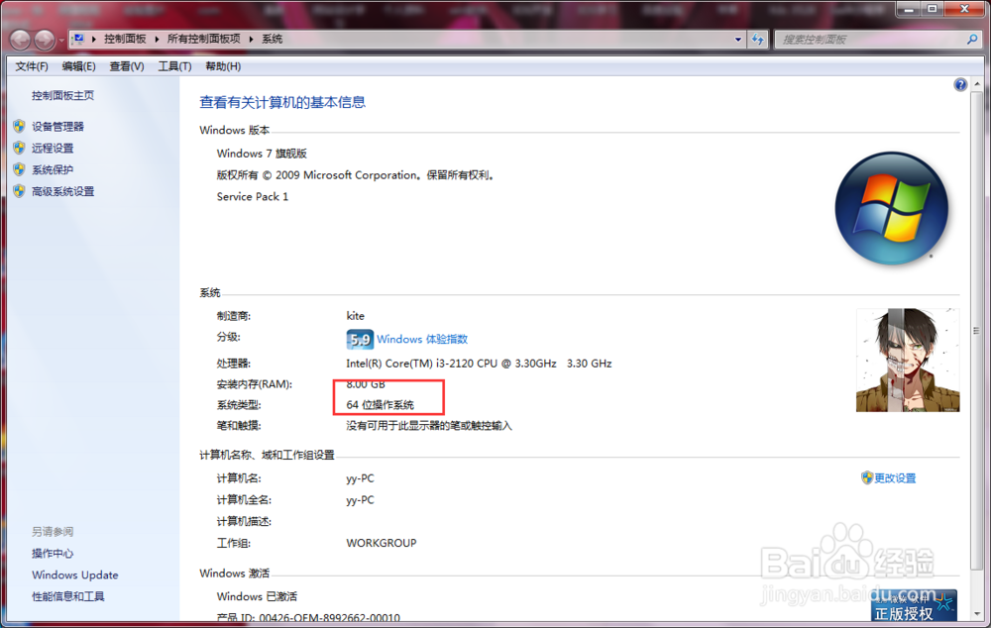Open the 编辑(E) menu
991x628 pixels.
pyautogui.click(x=78, y=66)
